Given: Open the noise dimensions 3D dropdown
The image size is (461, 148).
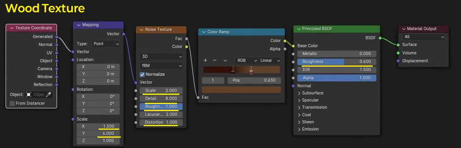Looking at the screenshot, I should click(161, 57).
